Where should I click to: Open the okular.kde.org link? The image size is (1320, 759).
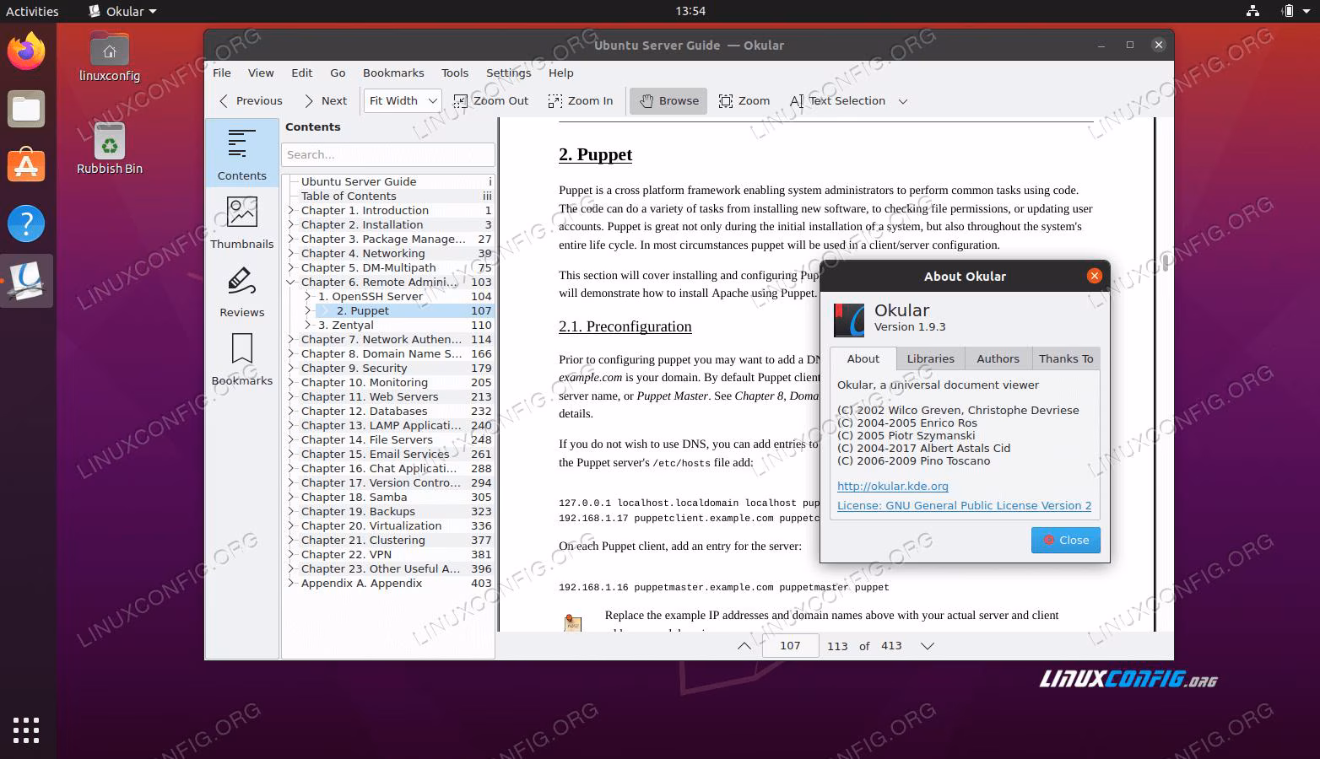click(893, 486)
